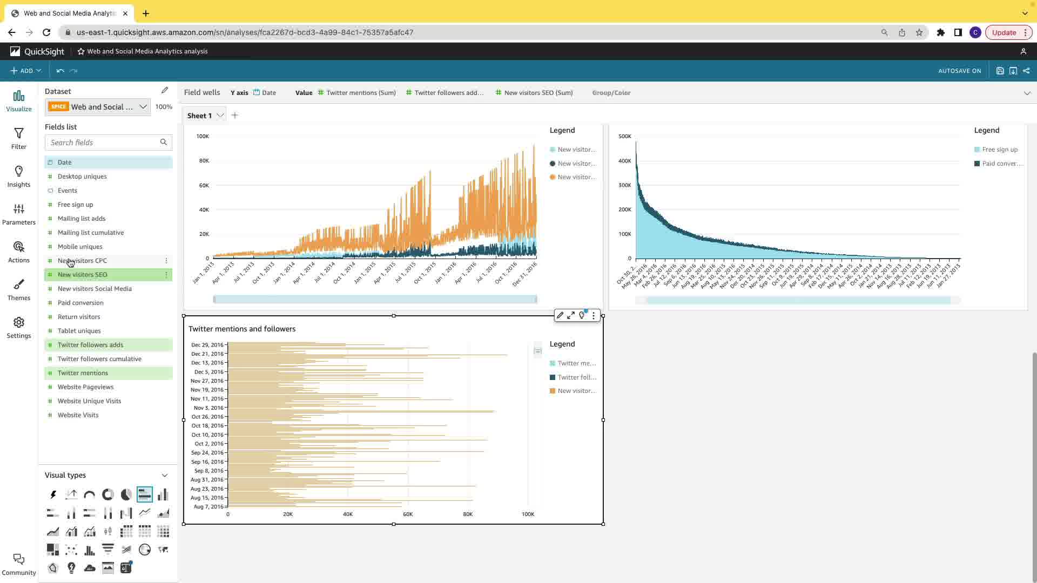Expand the ADD menu
This screenshot has width=1037, height=583.
(x=26, y=71)
